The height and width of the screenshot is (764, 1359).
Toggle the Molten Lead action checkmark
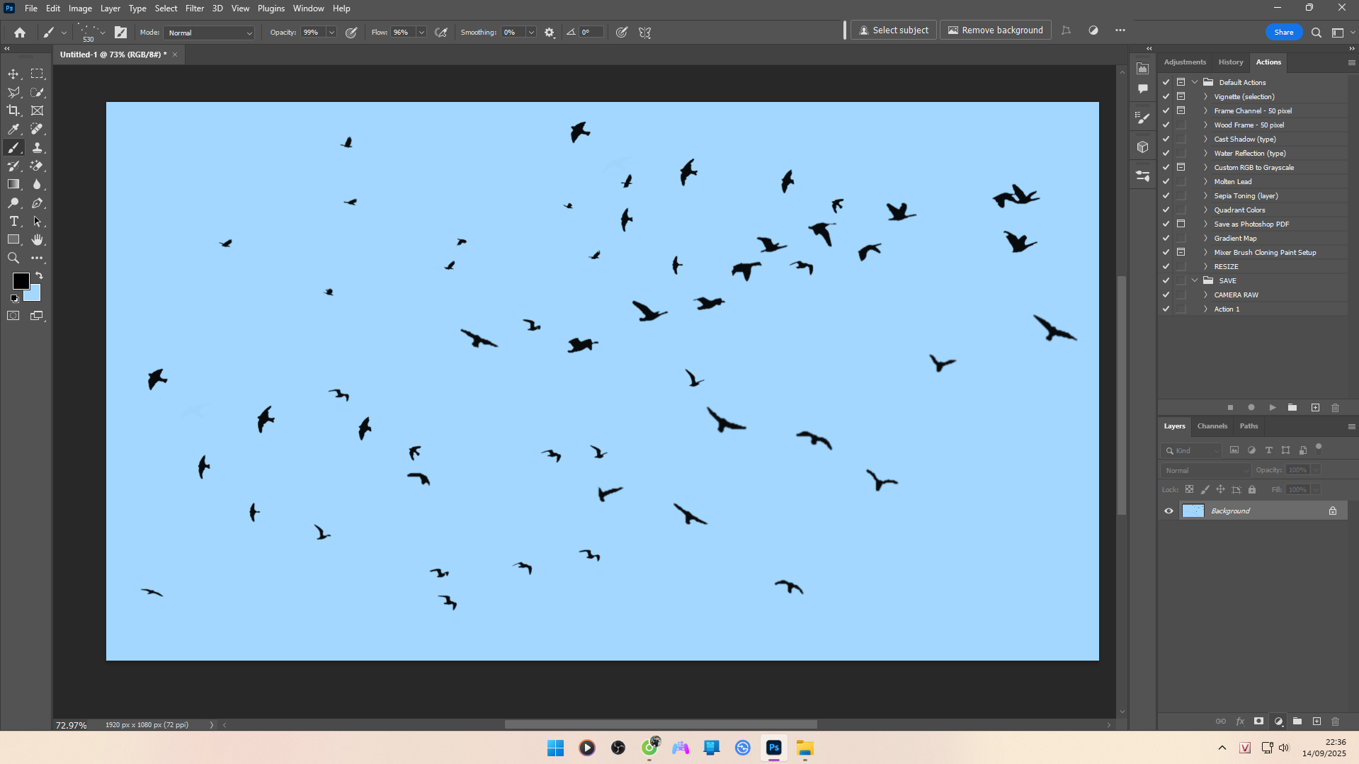pyautogui.click(x=1166, y=181)
